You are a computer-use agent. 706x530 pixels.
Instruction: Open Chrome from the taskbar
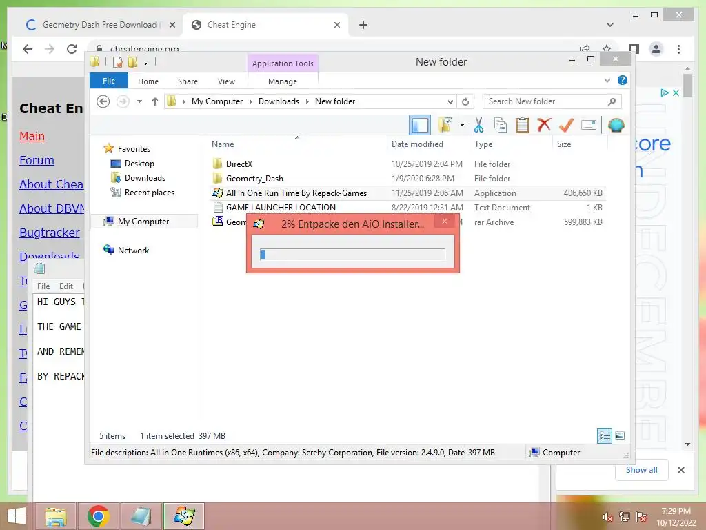(x=98, y=516)
